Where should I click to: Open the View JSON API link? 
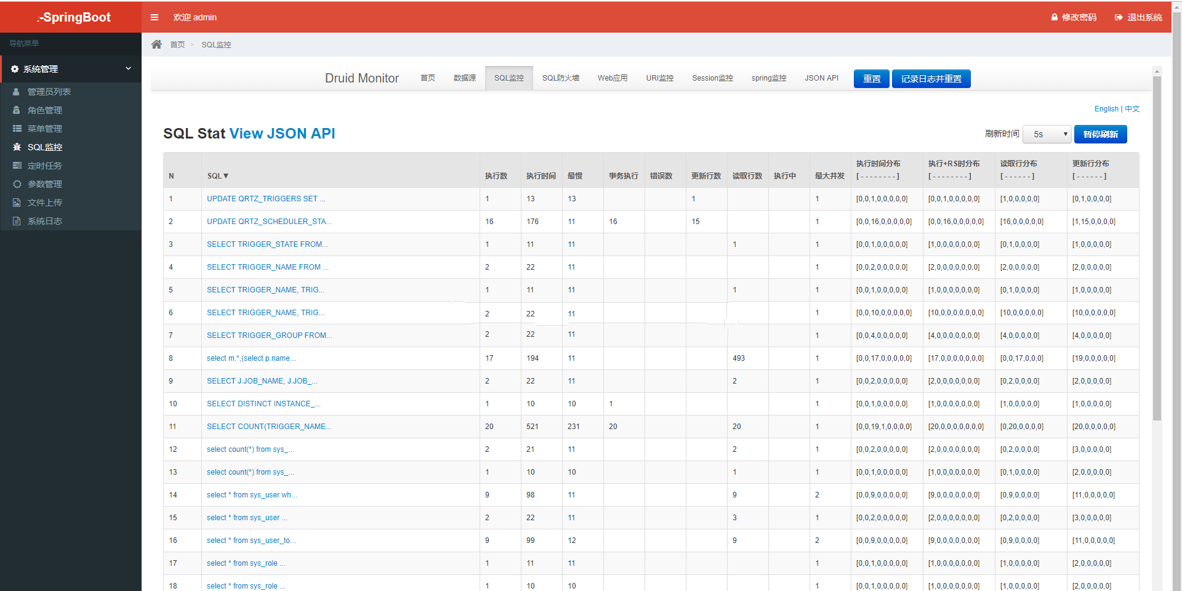(282, 134)
